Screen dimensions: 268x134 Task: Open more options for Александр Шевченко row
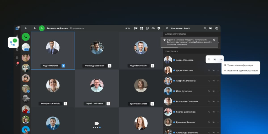(x=218, y=132)
